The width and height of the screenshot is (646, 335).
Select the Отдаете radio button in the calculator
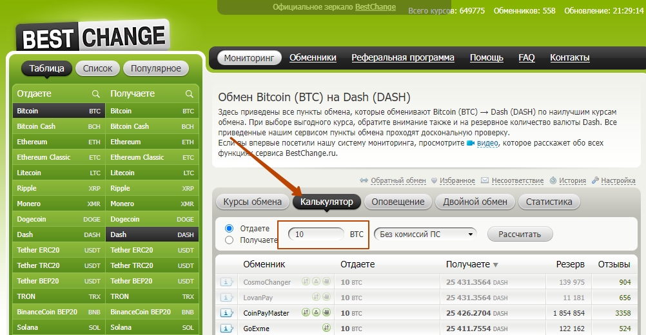pos(230,229)
